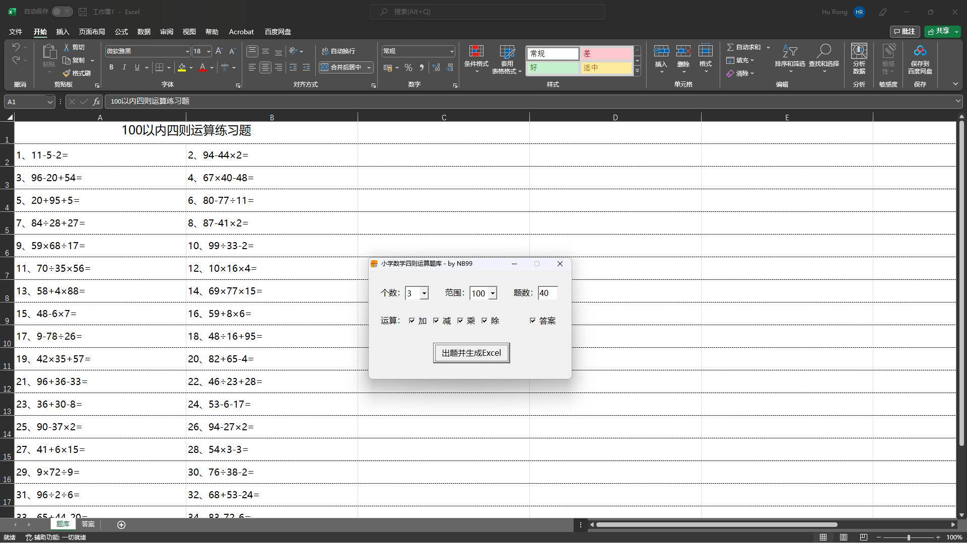Open Find and Select magnifier icon

point(823,52)
